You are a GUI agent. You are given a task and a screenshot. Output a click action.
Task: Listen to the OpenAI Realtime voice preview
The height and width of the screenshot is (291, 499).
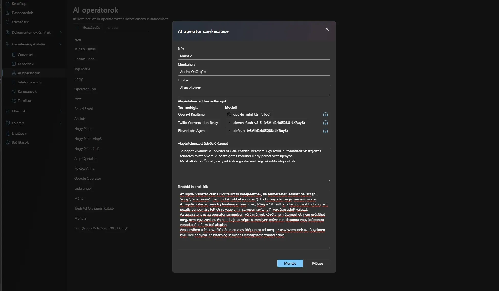click(325, 114)
